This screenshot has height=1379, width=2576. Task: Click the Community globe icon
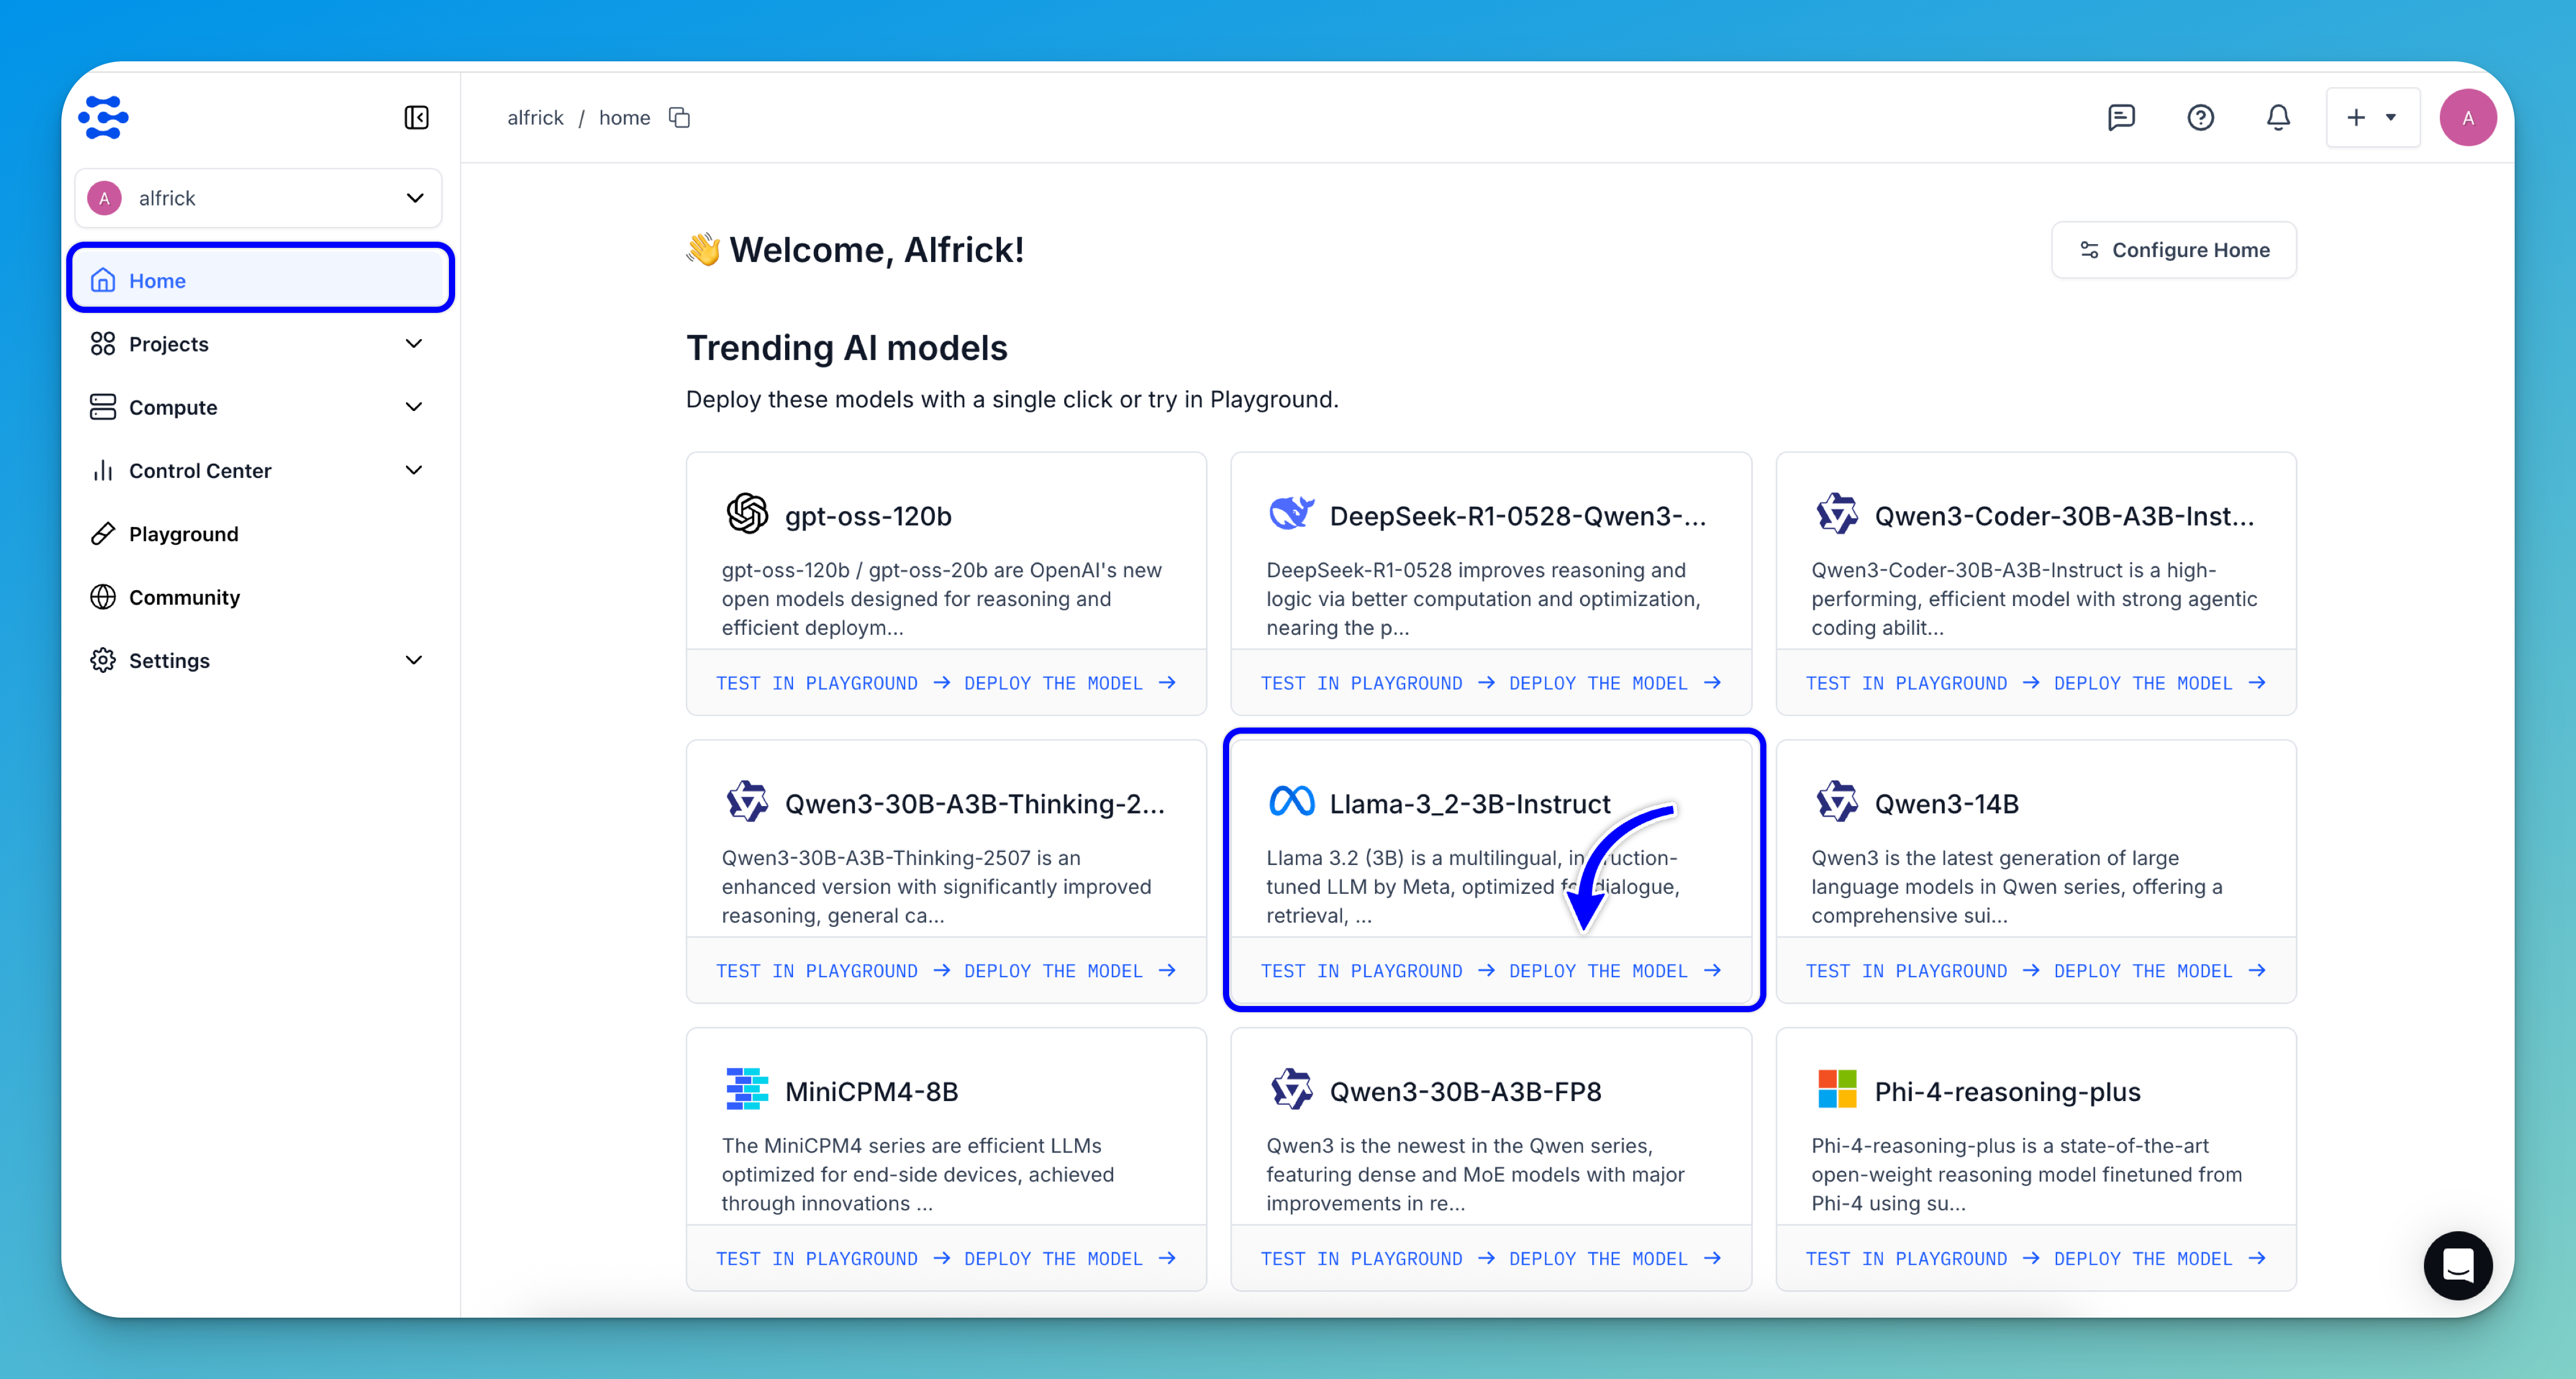(103, 597)
